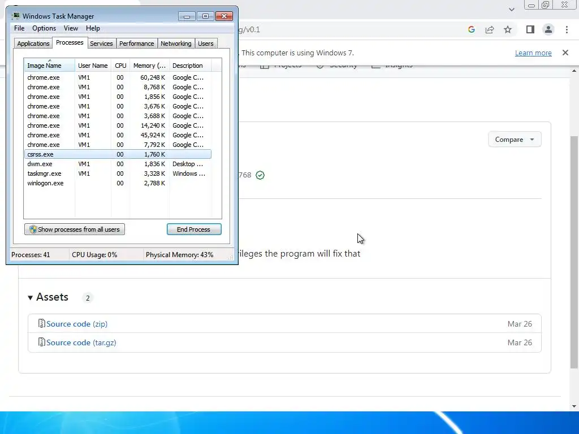Dismiss the Windows 7 notification bar
This screenshot has height=434, width=579.
pos(565,53)
